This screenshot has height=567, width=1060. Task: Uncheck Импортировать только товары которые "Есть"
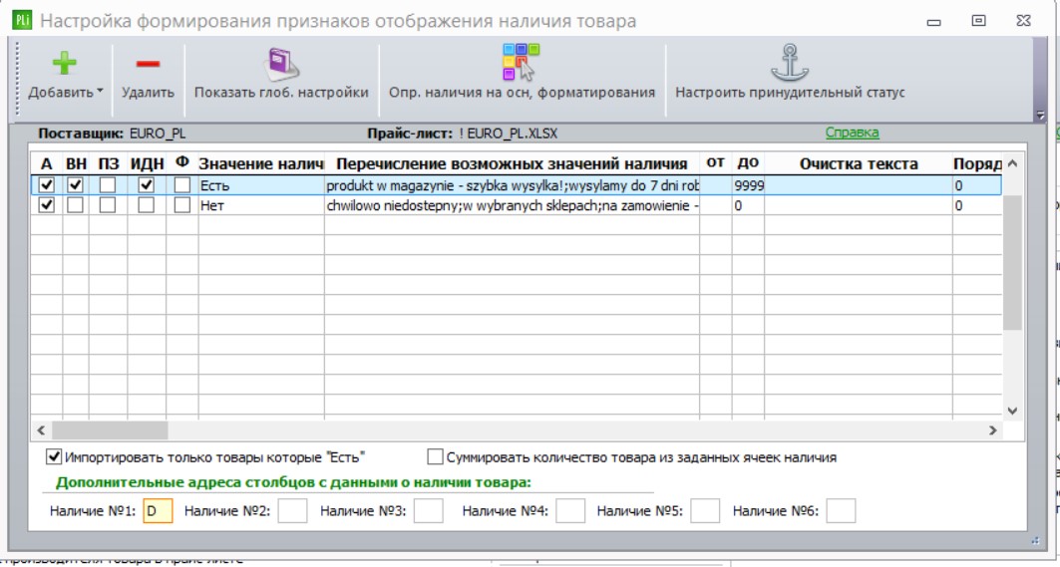(x=54, y=456)
